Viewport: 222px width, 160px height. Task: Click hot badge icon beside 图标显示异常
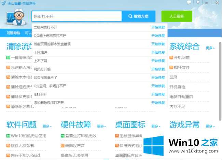tap(117, 136)
